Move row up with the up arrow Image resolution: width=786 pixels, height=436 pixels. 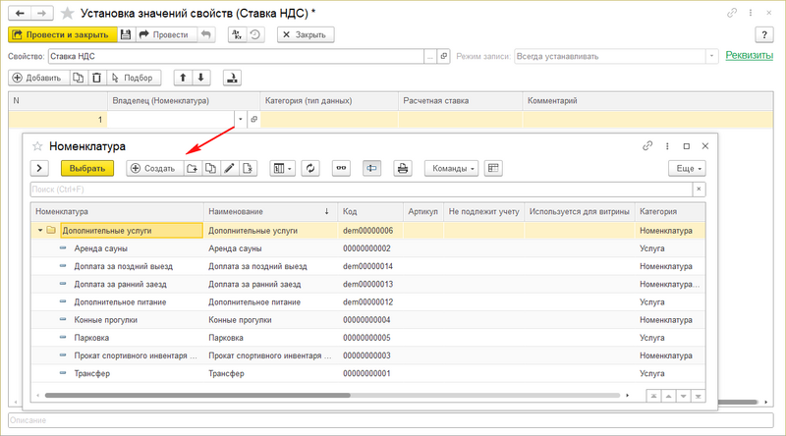tap(183, 78)
